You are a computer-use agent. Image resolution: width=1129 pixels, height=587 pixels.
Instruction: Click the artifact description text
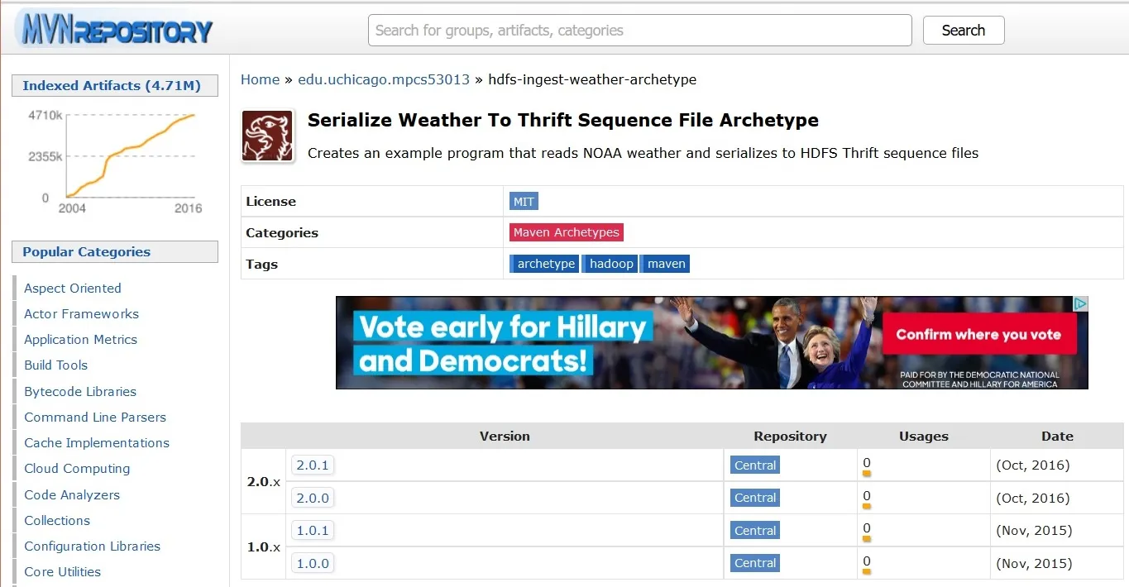tap(643, 153)
